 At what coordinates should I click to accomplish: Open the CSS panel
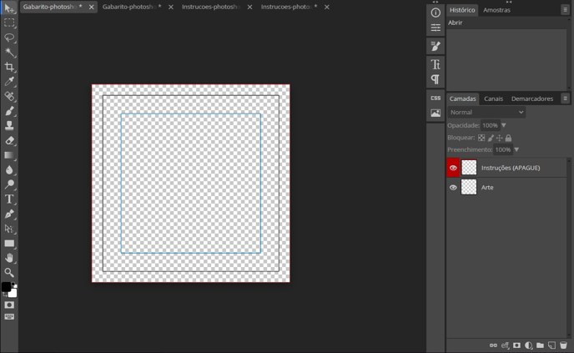click(436, 98)
